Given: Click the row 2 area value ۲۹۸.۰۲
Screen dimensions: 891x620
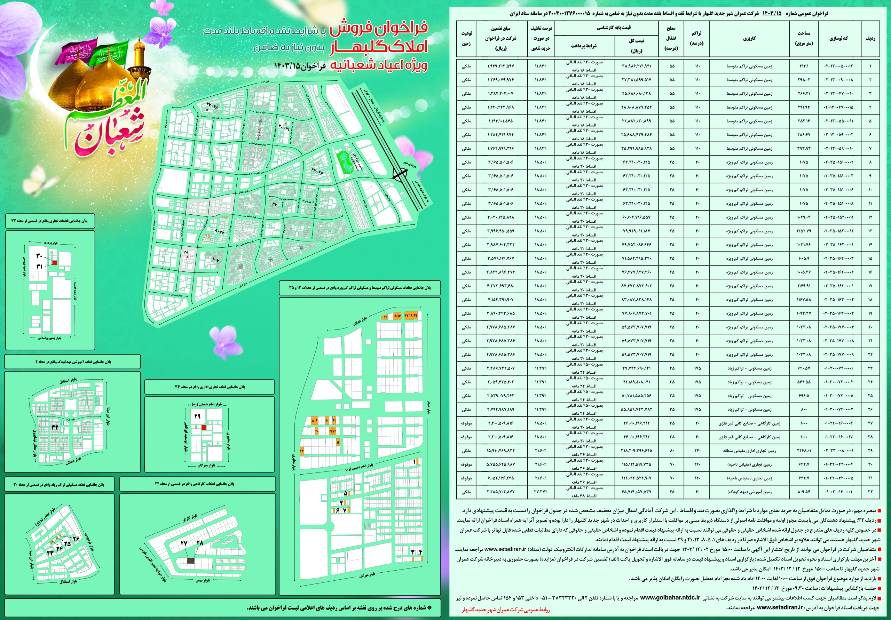Looking at the screenshot, I should [804, 80].
